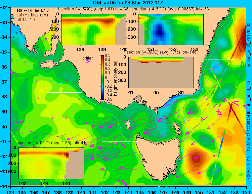The width and height of the screenshot is (252, 194).
Task: Click the 134 longitude axis label
Action: pos(11,192)
